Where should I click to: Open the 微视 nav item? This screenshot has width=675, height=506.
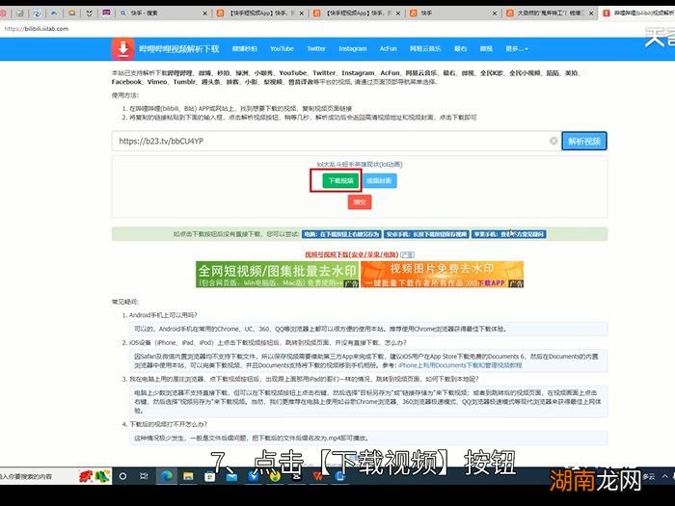pos(486,49)
